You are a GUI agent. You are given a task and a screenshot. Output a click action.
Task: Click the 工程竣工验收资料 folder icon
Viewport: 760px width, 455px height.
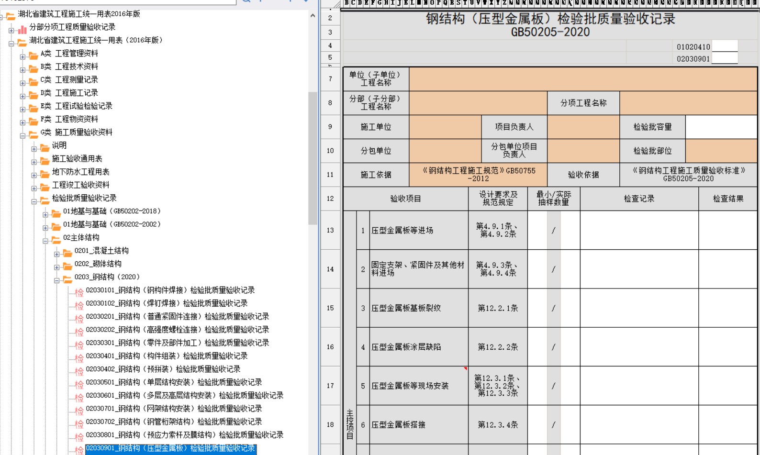click(45, 187)
